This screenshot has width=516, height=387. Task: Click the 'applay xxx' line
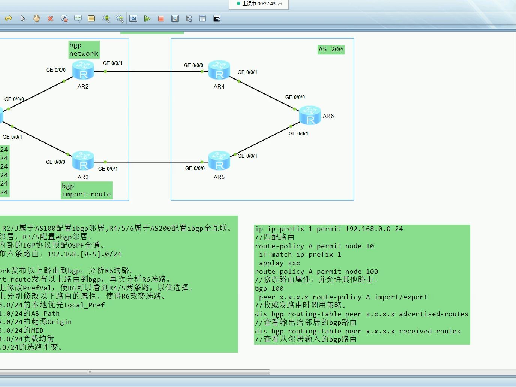pyautogui.click(x=280, y=263)
